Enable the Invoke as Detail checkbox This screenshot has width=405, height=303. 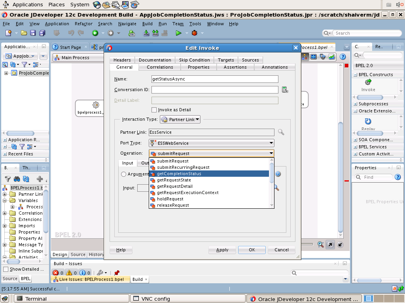(154, 110)
